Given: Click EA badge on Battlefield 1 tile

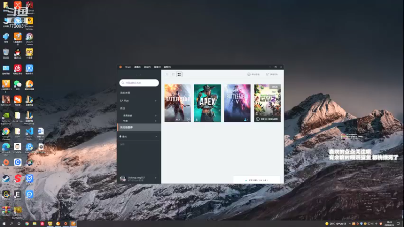Looking at the screenshot, I should coord(188,120).
